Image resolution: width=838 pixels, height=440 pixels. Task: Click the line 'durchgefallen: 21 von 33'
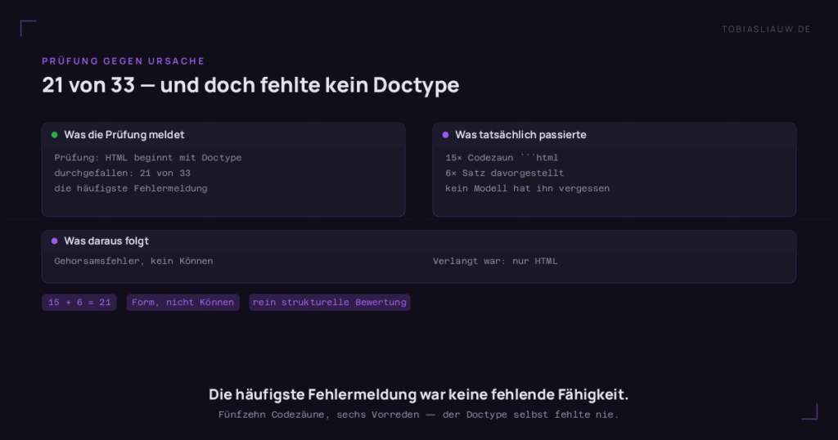(123, 173)
